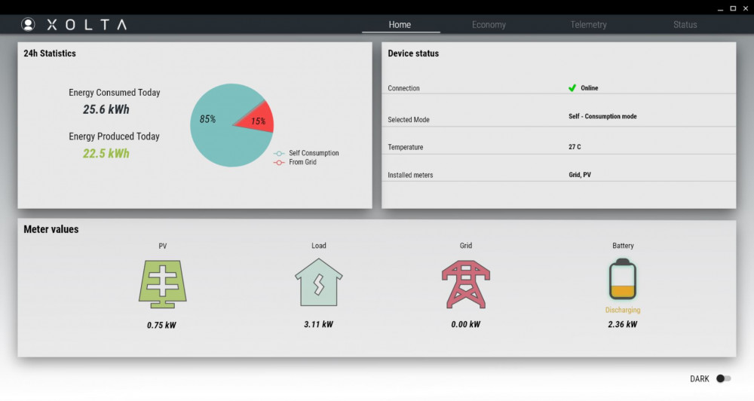Select the PV solar panel icon
The height and width of the screenshot is (401, 754).
(x=163, y=284)
